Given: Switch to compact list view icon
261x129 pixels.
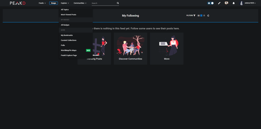Looking at the screenshot, I should [204, 16].
